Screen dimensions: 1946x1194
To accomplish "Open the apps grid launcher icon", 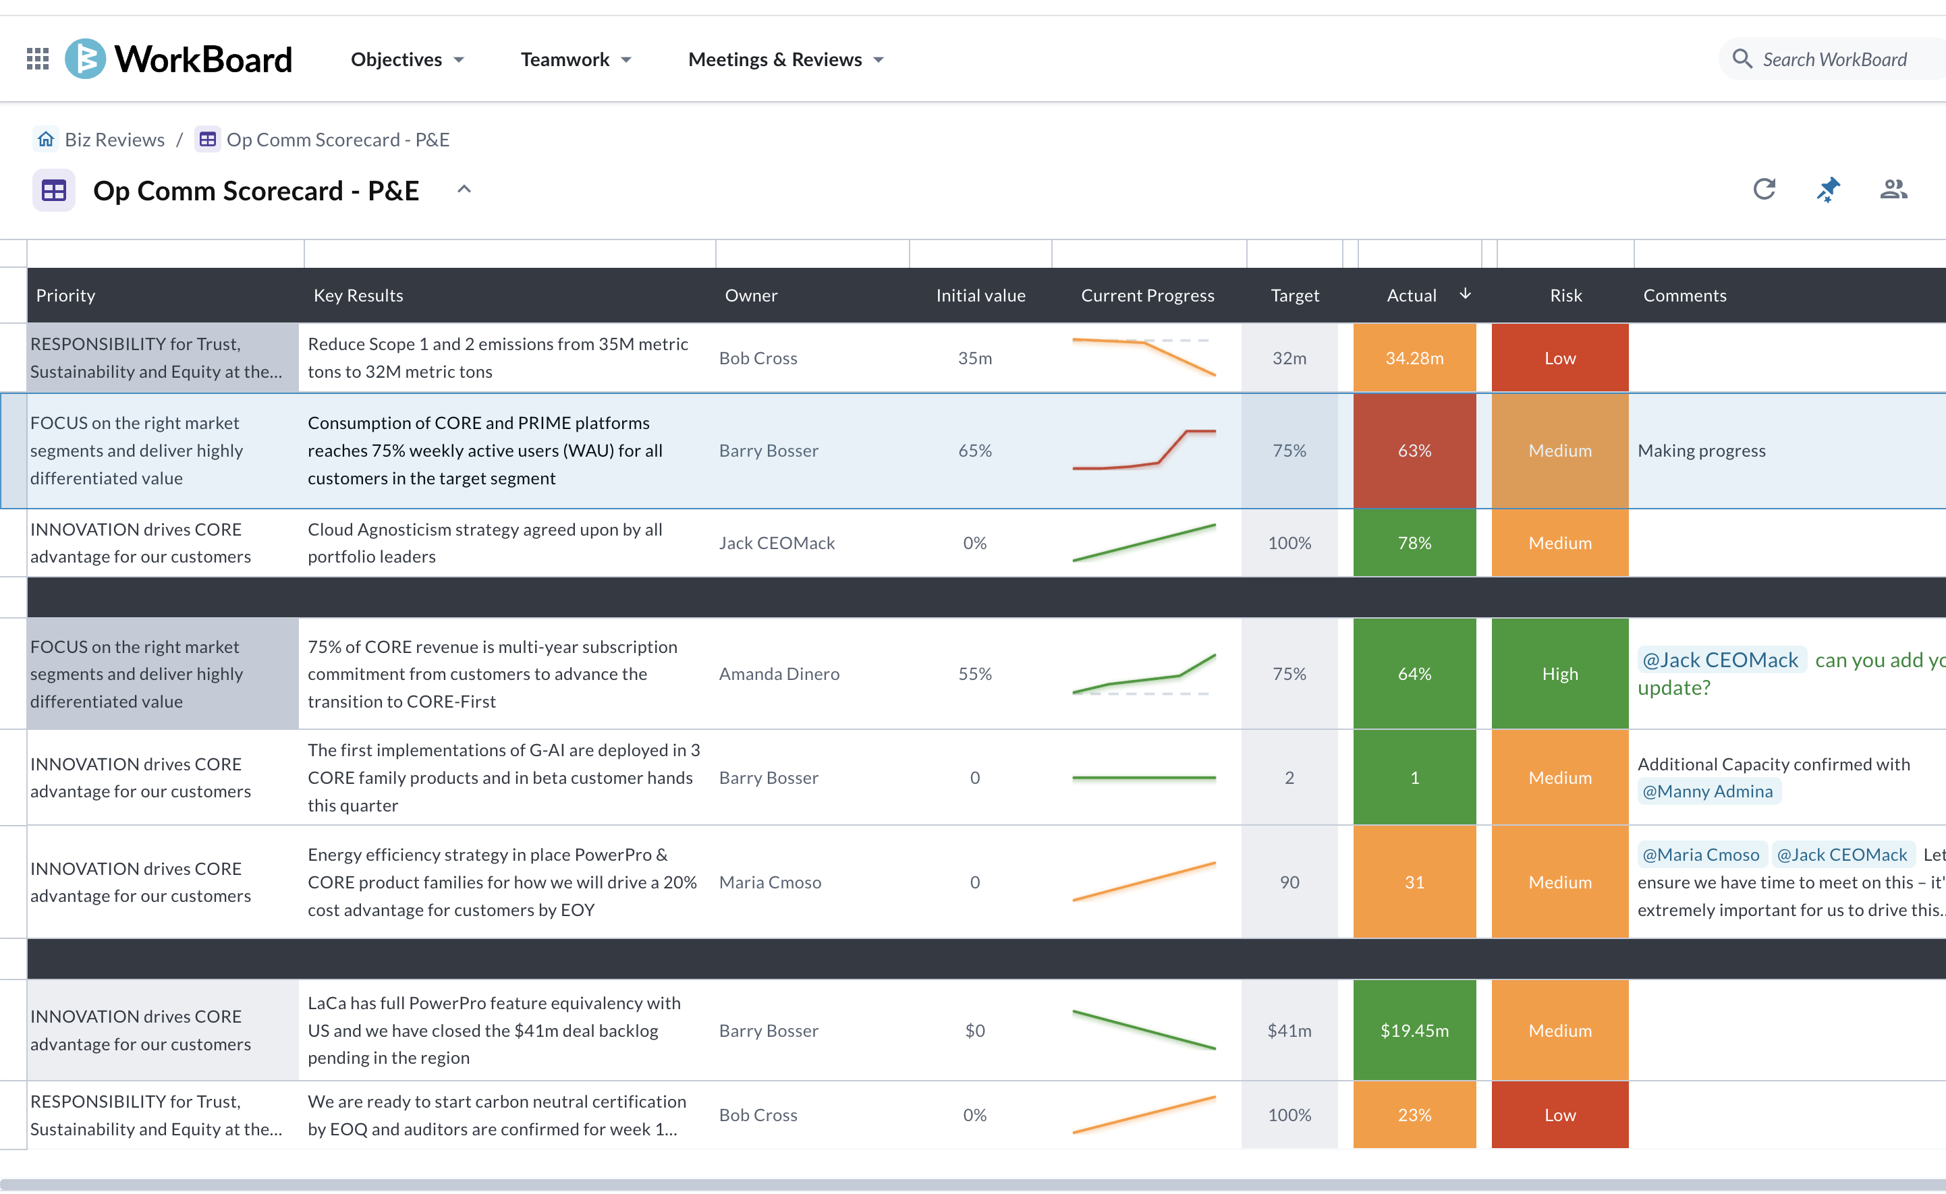I will click(x=37, y=59).
